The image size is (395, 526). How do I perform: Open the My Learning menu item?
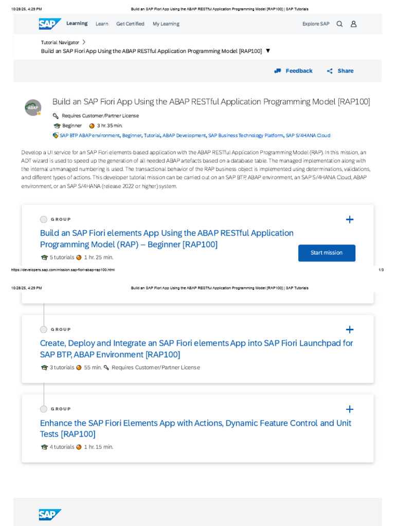click(x=166, y=24)
